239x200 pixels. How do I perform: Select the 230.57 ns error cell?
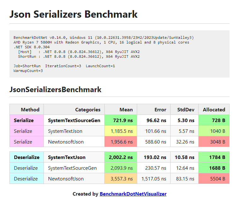coord(154,168)
